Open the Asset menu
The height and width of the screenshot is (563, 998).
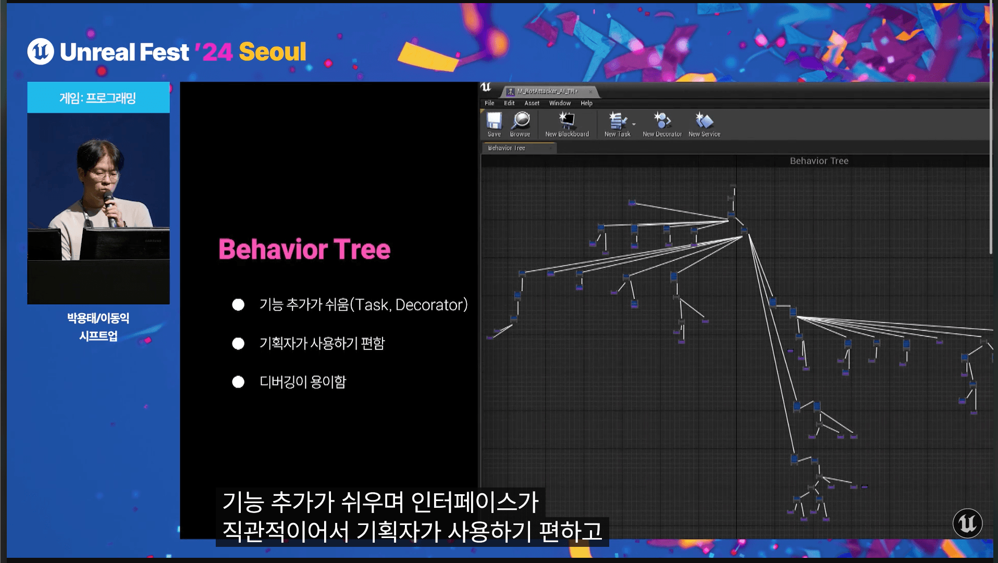coord(532,103)
